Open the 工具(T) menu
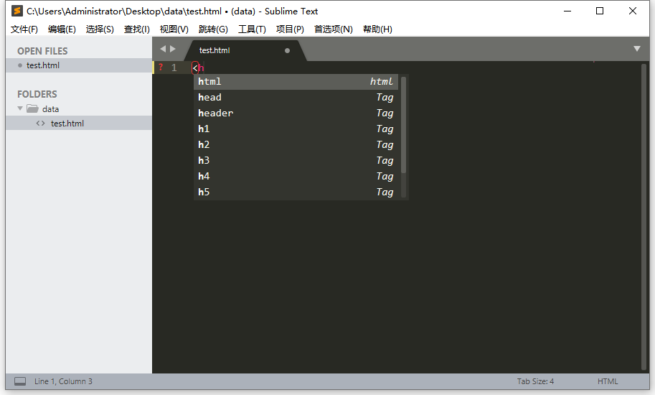The width and height of the screenshot is (655, 395). pyautogui.click(x=252, y=29)
